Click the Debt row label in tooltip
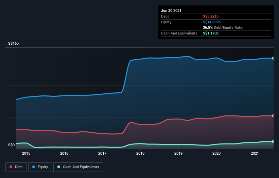This screenshot has width=279, height=178. pyautogui.click(x=165, y=16)
